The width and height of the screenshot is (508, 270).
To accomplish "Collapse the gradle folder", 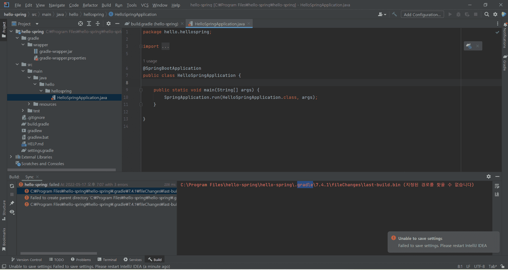I will (x=17, y=38).
